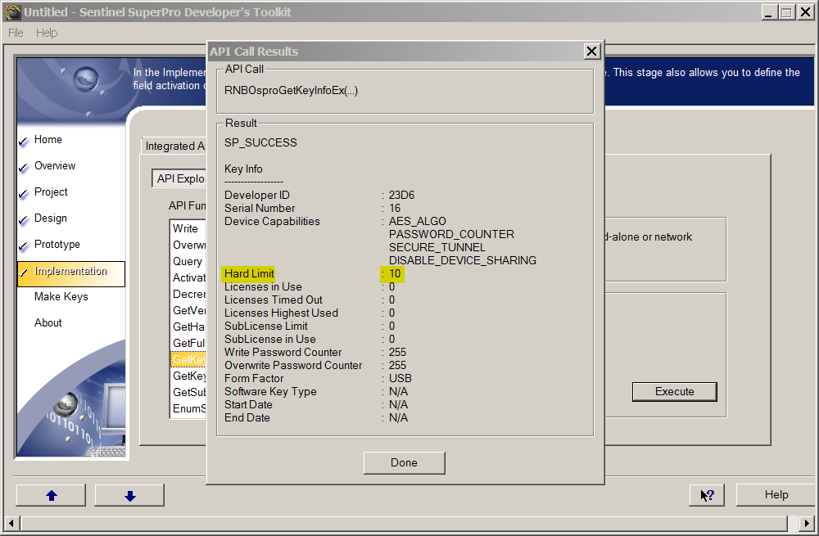Click the right arrow of bottom scrollbar
The image size is (819, 536).
click(808, 523)
